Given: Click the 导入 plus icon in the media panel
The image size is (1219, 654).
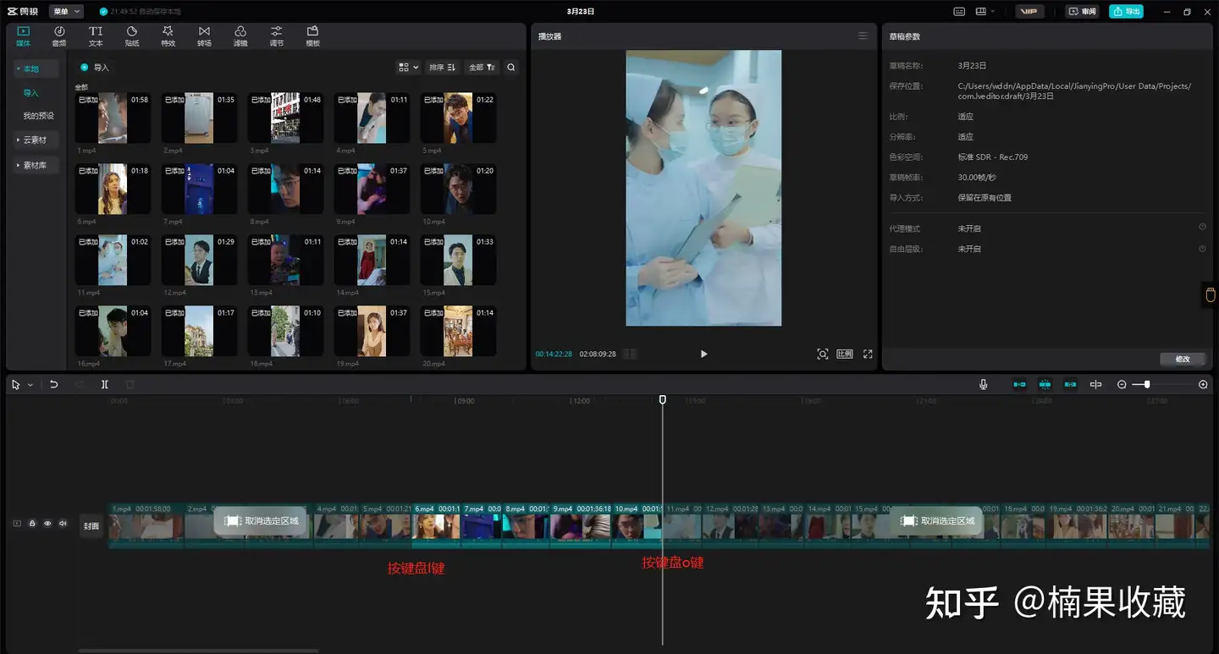Looking at the screenshot, I should (x=84, y=67).
